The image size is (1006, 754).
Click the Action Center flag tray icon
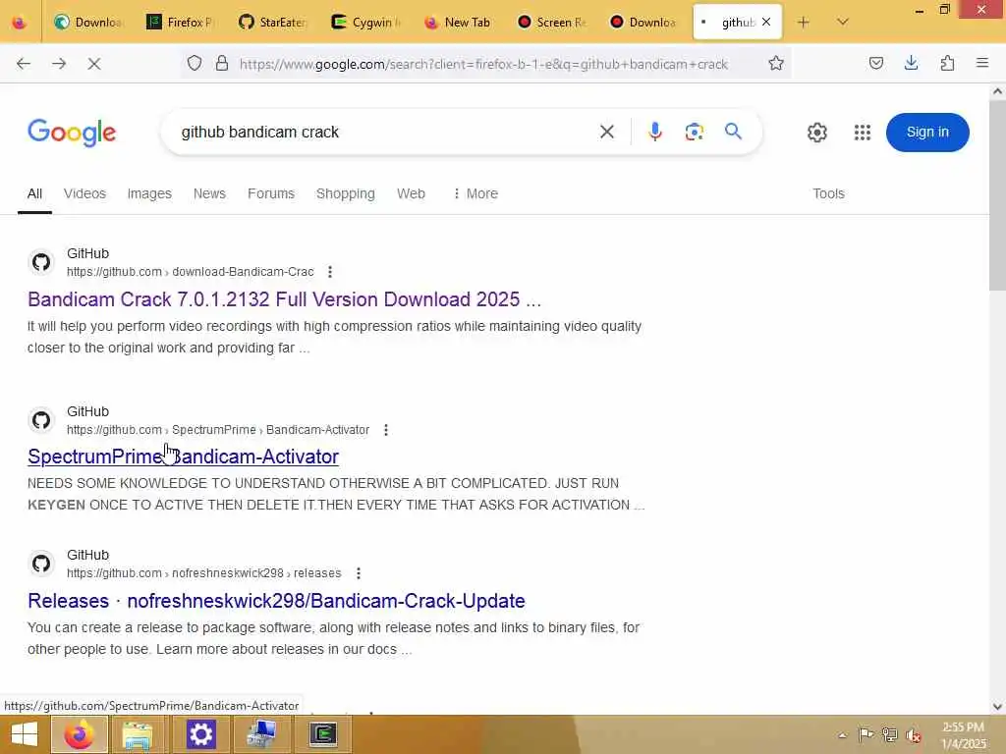[866, 734]
